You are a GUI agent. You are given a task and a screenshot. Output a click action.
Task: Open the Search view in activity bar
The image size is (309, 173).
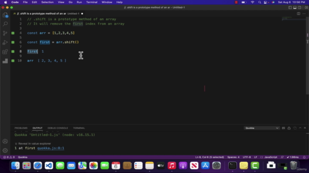[x=5, y=24]
